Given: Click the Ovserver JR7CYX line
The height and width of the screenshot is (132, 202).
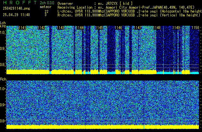Looking at the screenshot, I should (95, 4).
